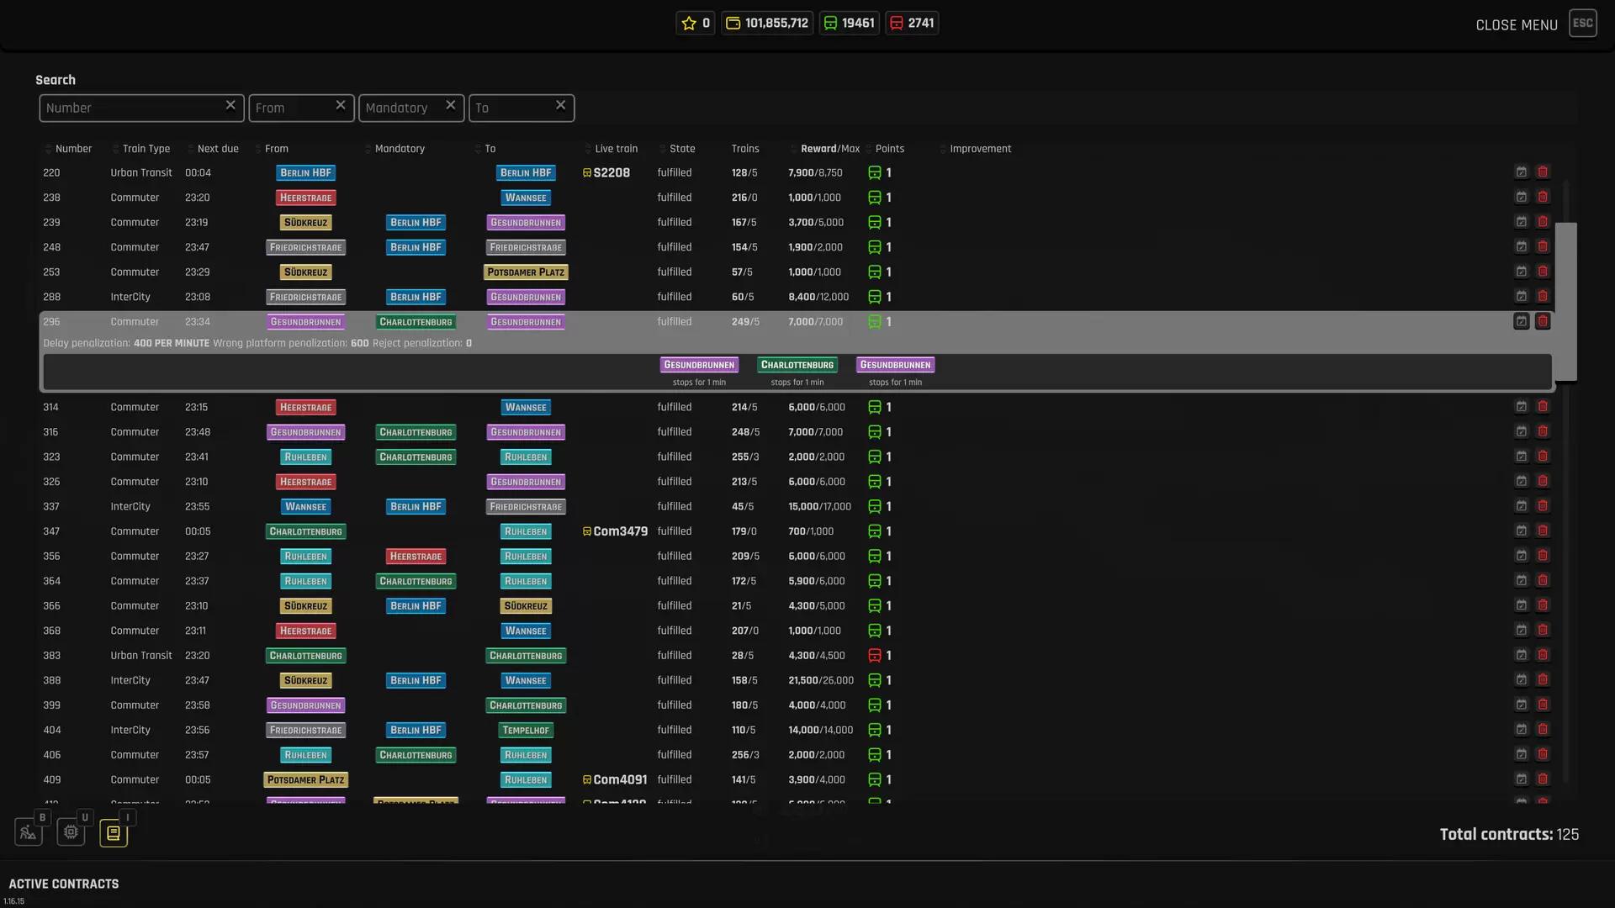The image size is (1615, 908).
Task: Open live train Com3479 link
Action: (619, 531)
